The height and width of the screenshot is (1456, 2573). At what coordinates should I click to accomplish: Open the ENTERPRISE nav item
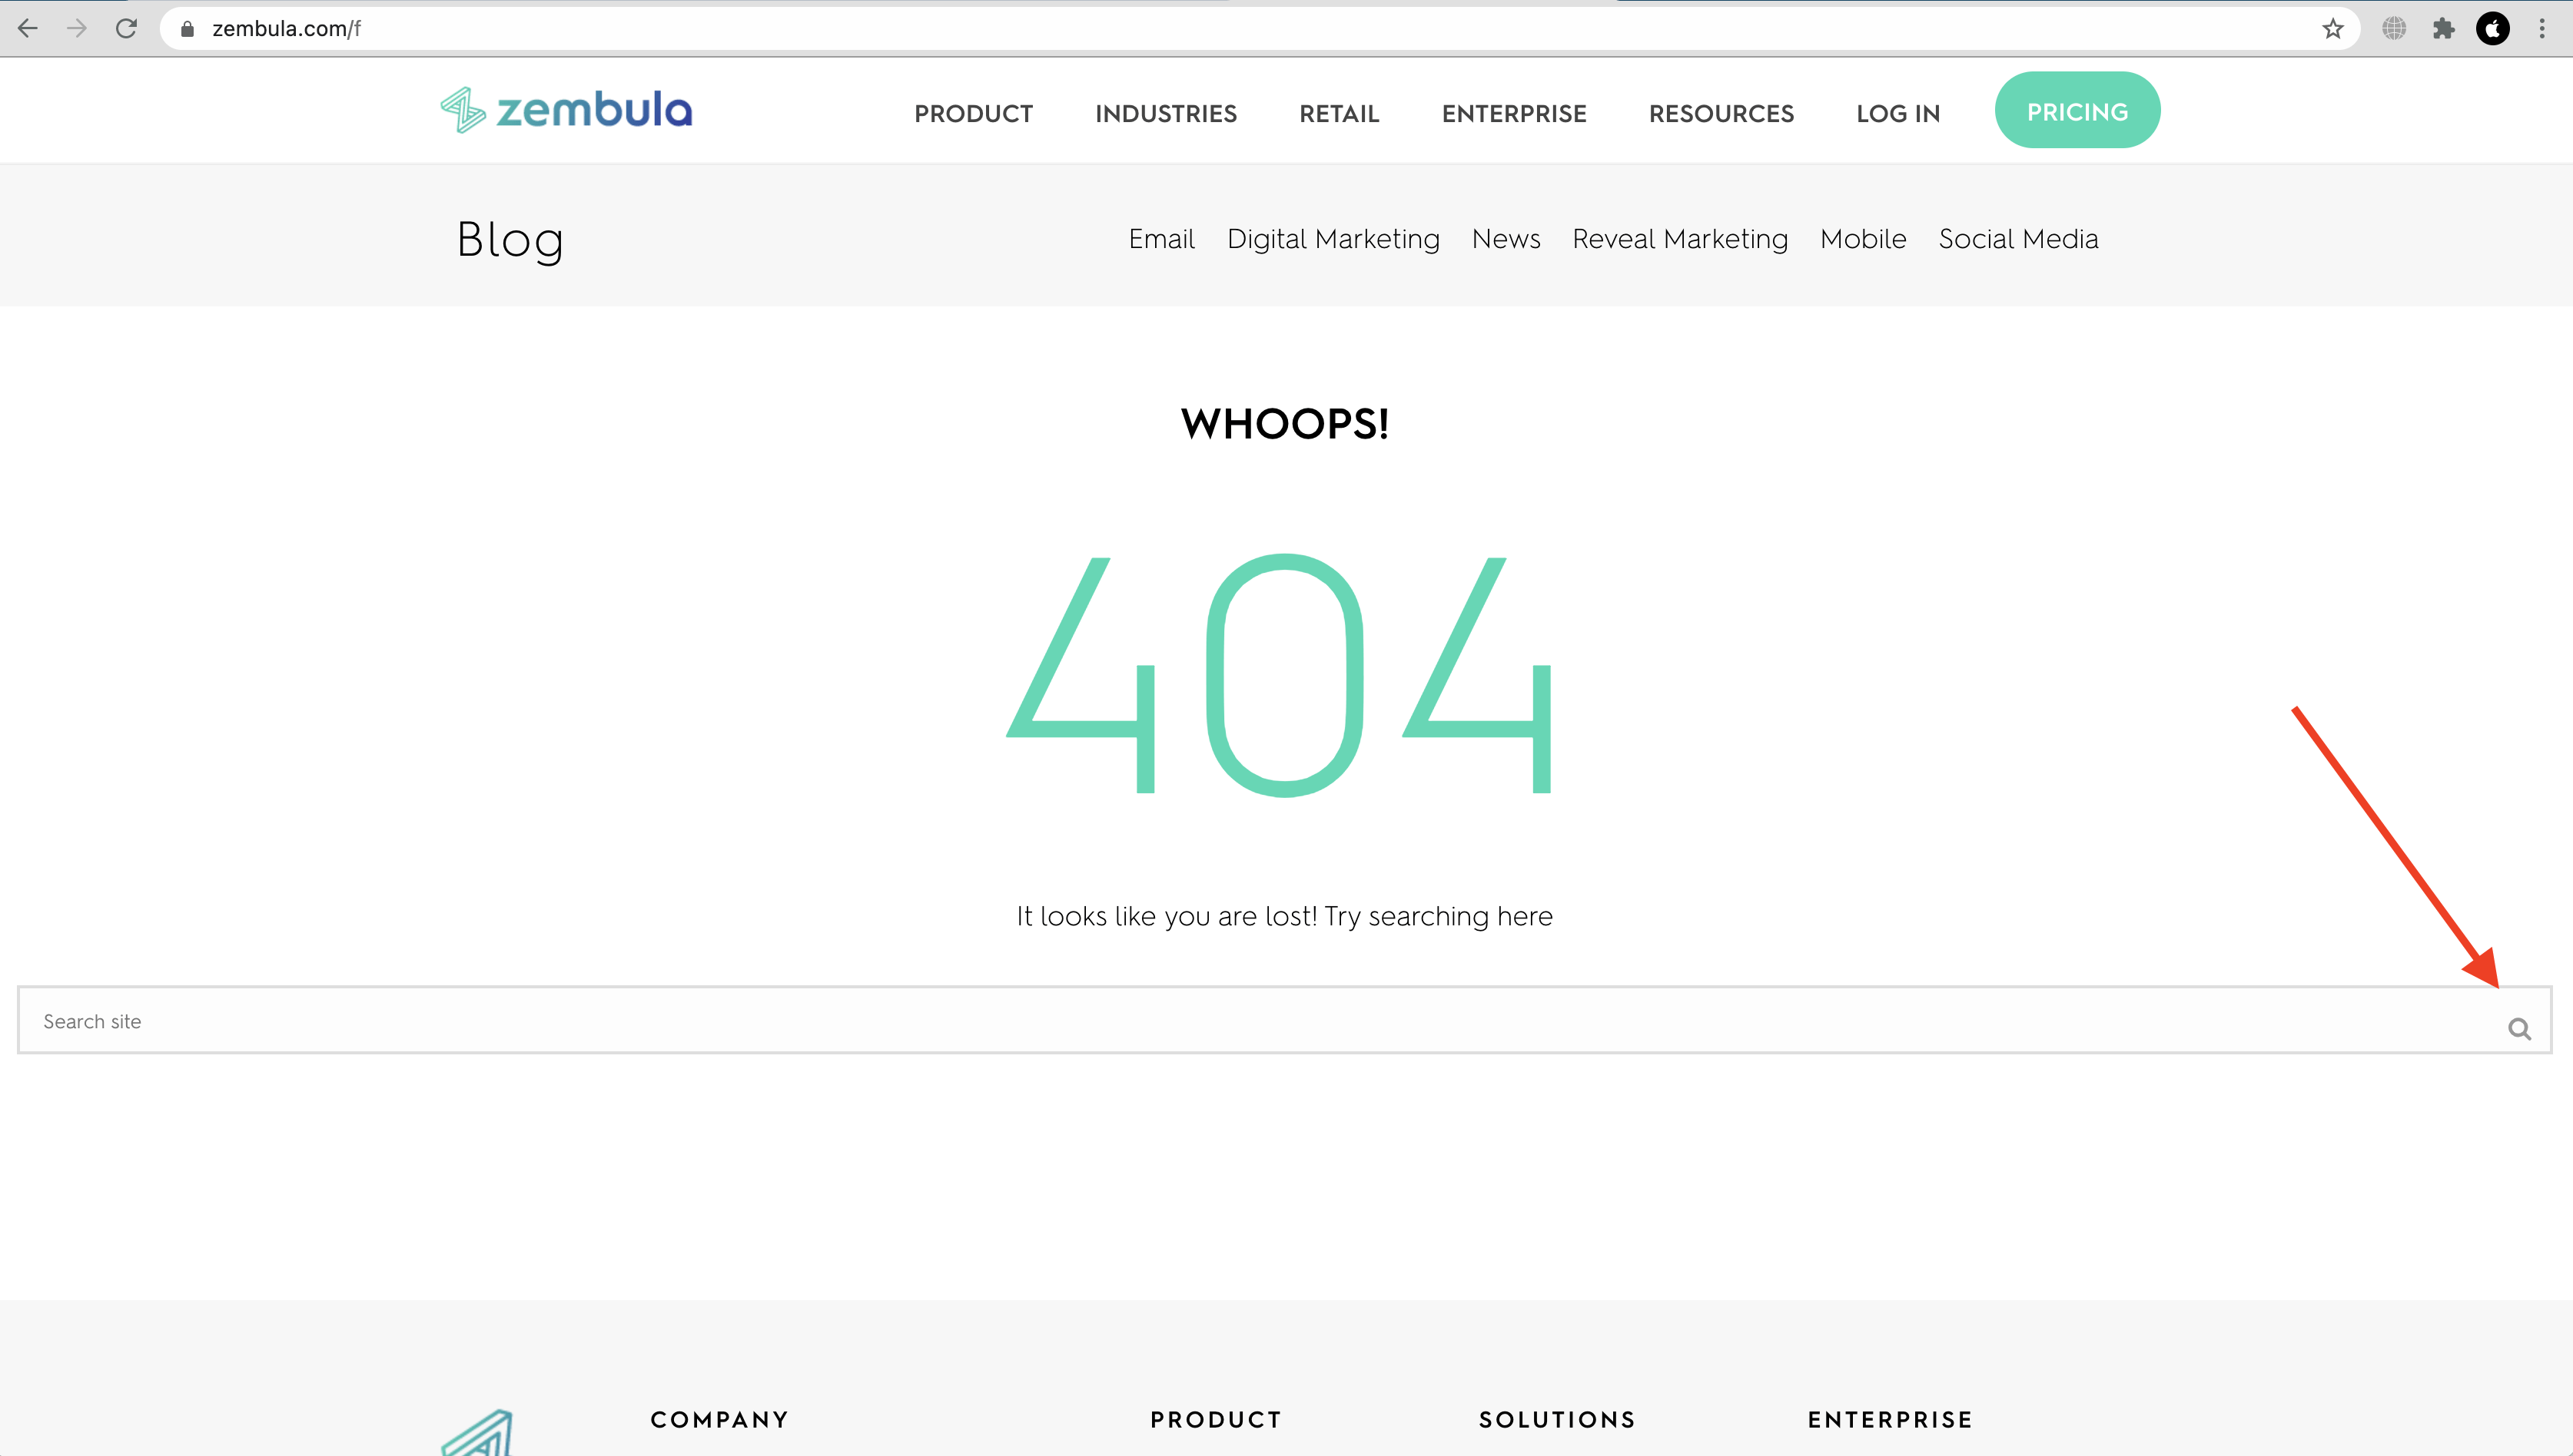(x=1514, y=114)
